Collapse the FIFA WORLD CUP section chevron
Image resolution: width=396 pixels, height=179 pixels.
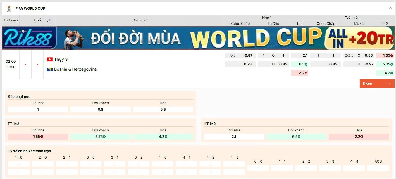(390, 8)
